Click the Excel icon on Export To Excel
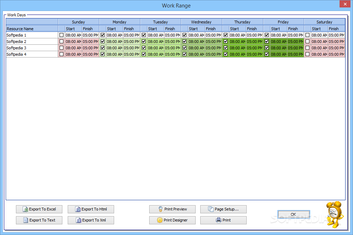The height and width of the screenshot is (235, 353). tap(26, 209)
